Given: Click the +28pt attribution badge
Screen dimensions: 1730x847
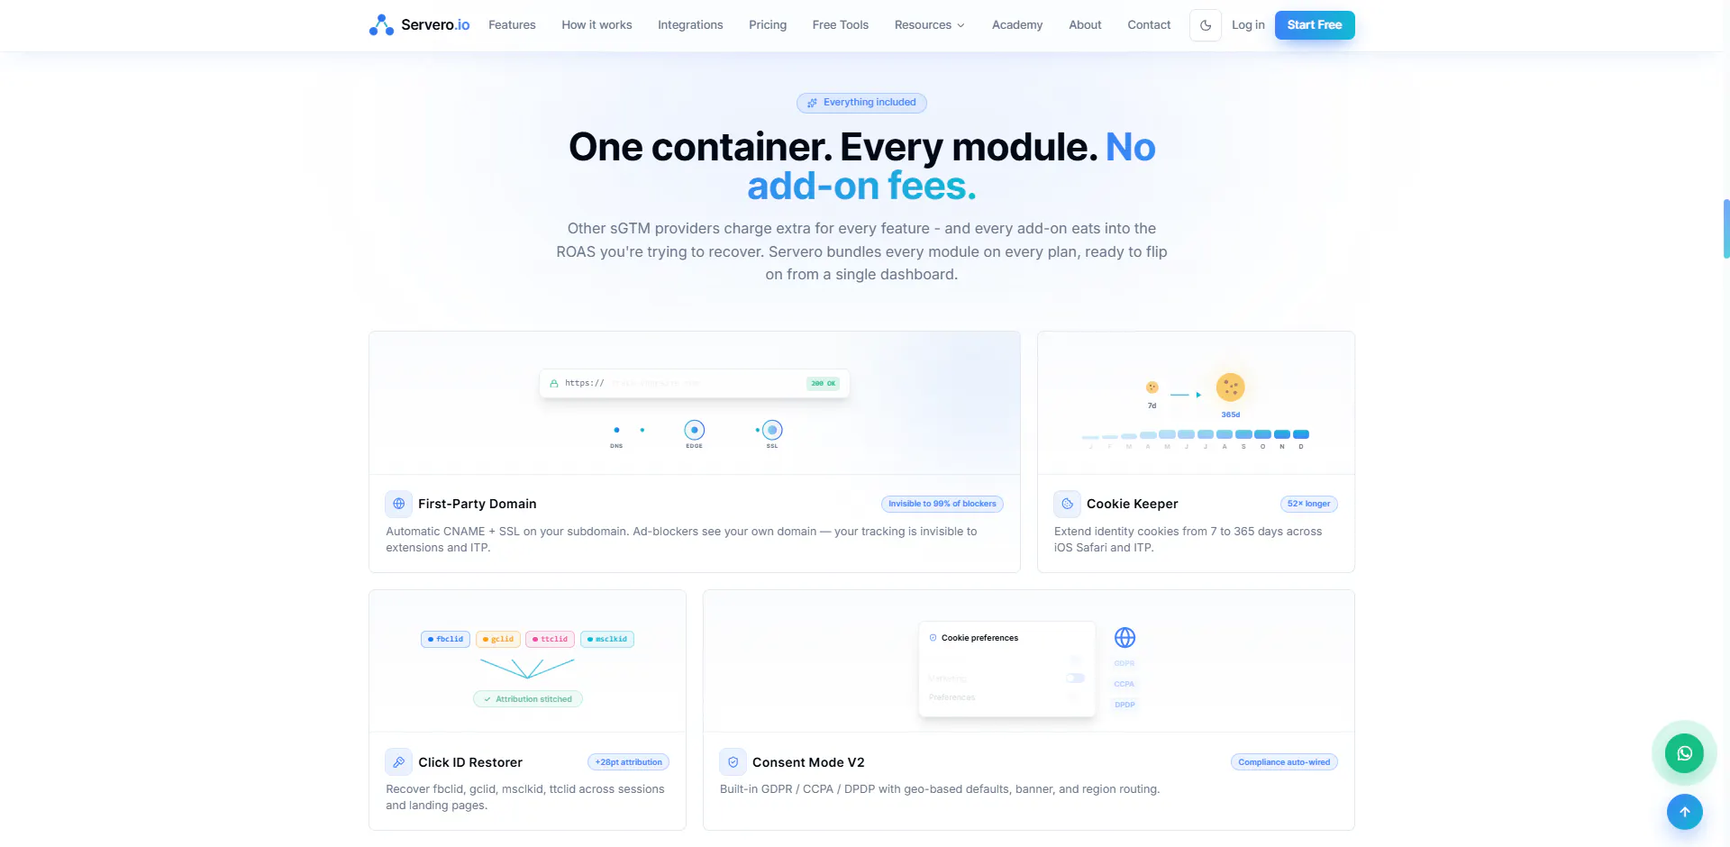Looking at the screenshot, I should point(629,762).
